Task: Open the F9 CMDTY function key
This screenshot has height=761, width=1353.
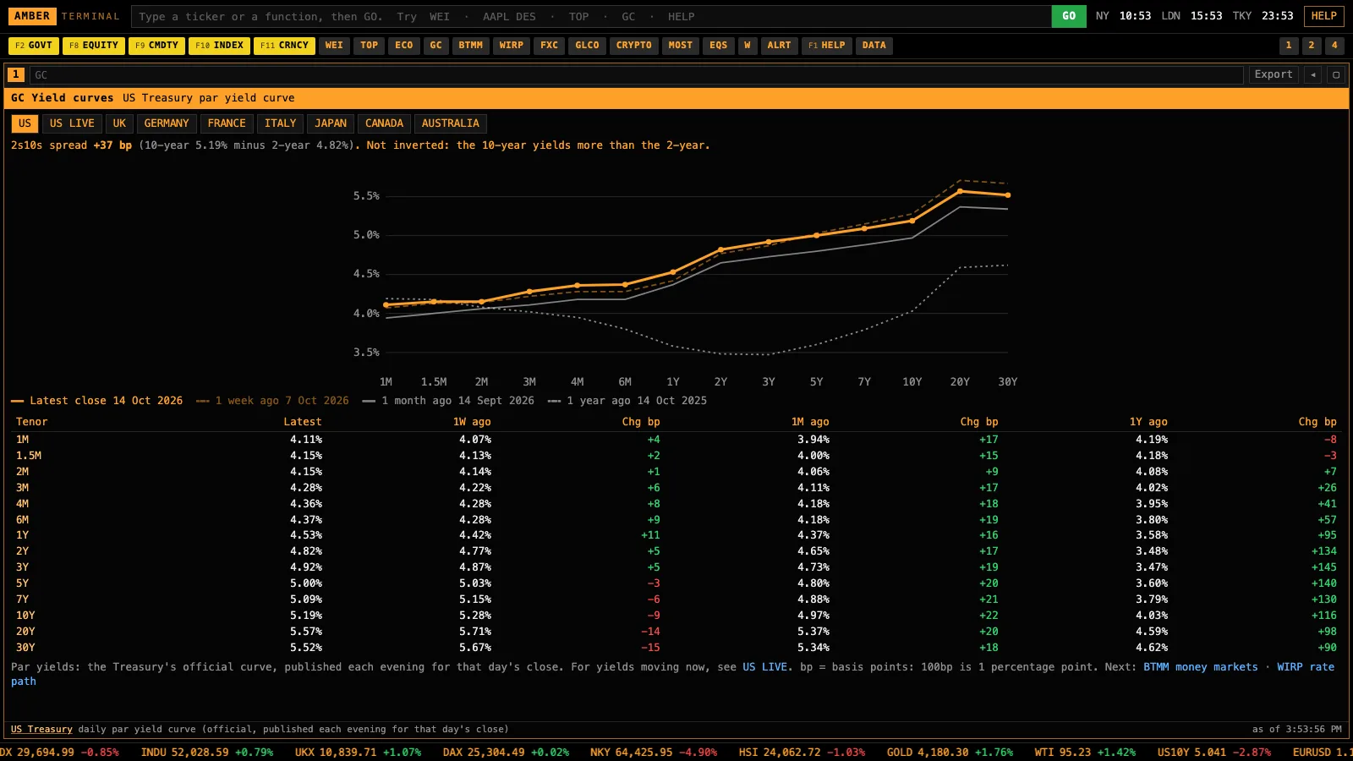Action: coord(157,46)
